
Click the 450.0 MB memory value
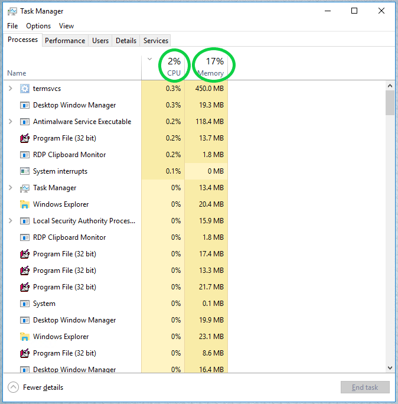[210, 89]
